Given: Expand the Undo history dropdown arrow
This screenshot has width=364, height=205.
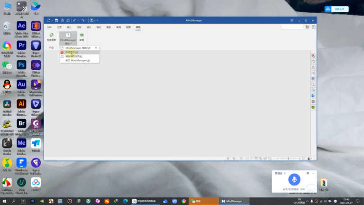Looking at the screenshot, I should click(78, 20).
